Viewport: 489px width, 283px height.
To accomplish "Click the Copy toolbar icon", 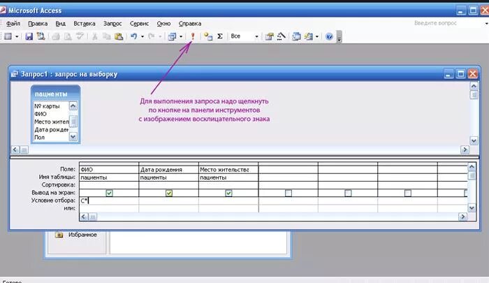I will (107, 36).
